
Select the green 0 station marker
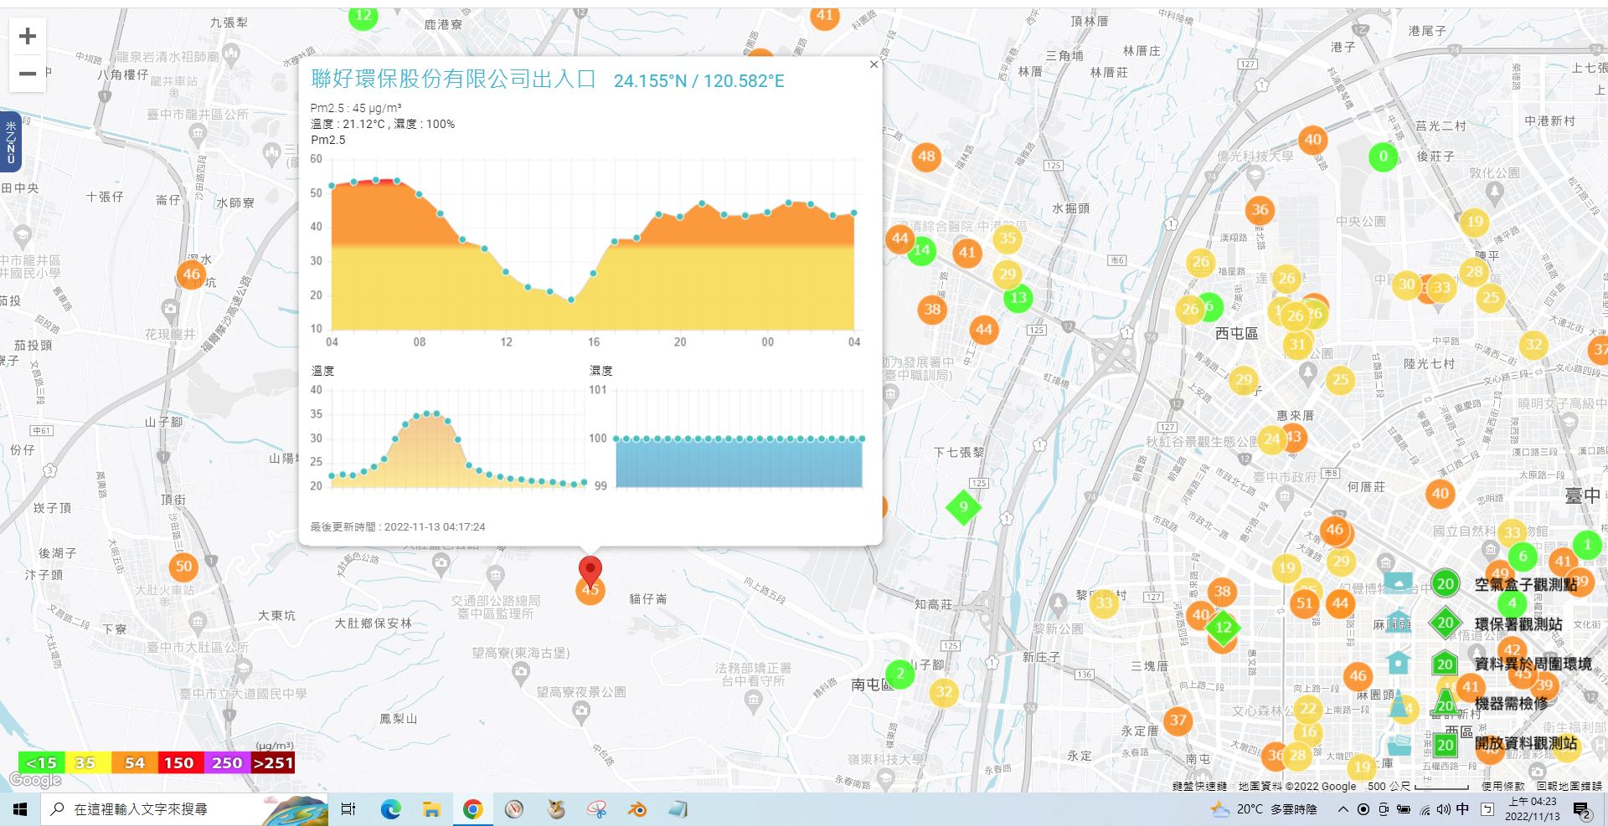(x=1383, y=156)
